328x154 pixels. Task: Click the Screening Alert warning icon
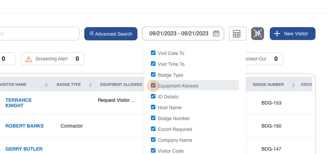pos(29,59)
